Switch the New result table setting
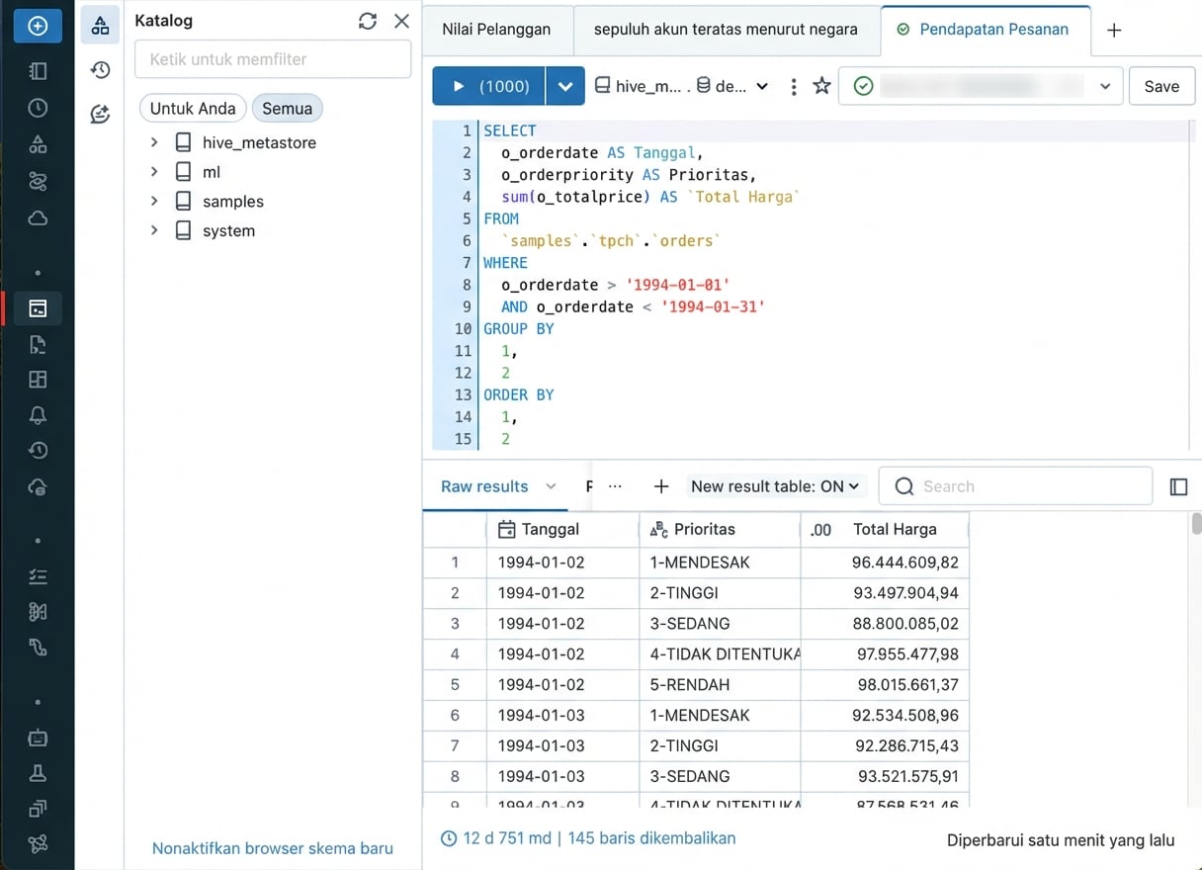 pyautogui.click(x=776, y=485)
